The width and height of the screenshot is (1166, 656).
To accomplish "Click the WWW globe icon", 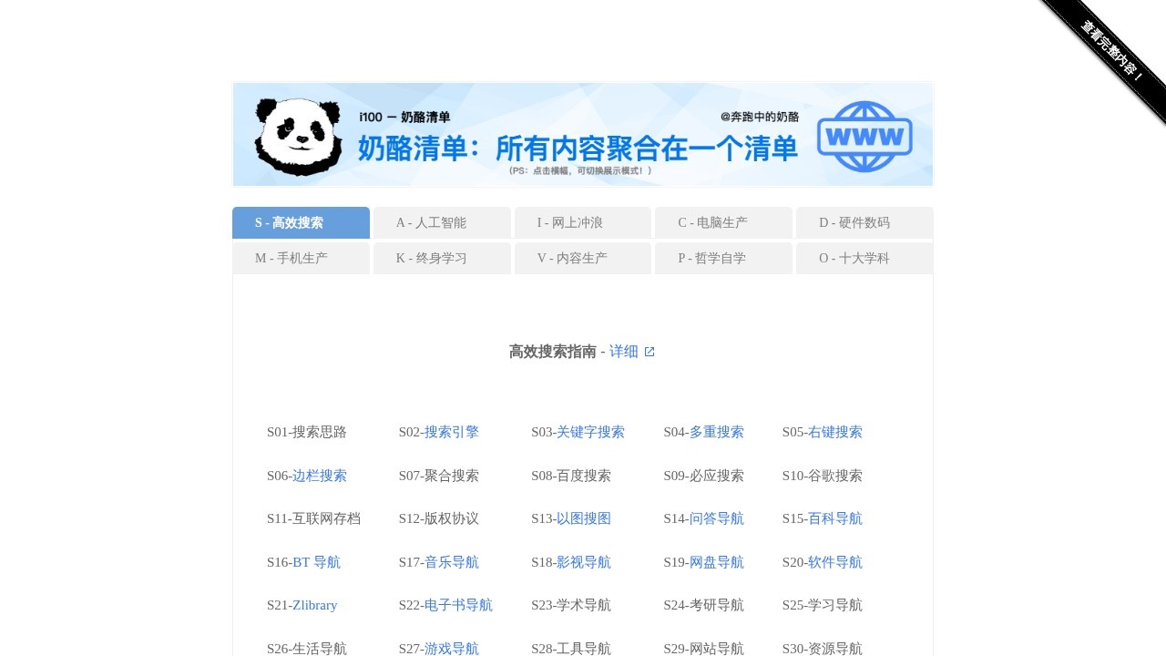I will click(x=864, y=137).
